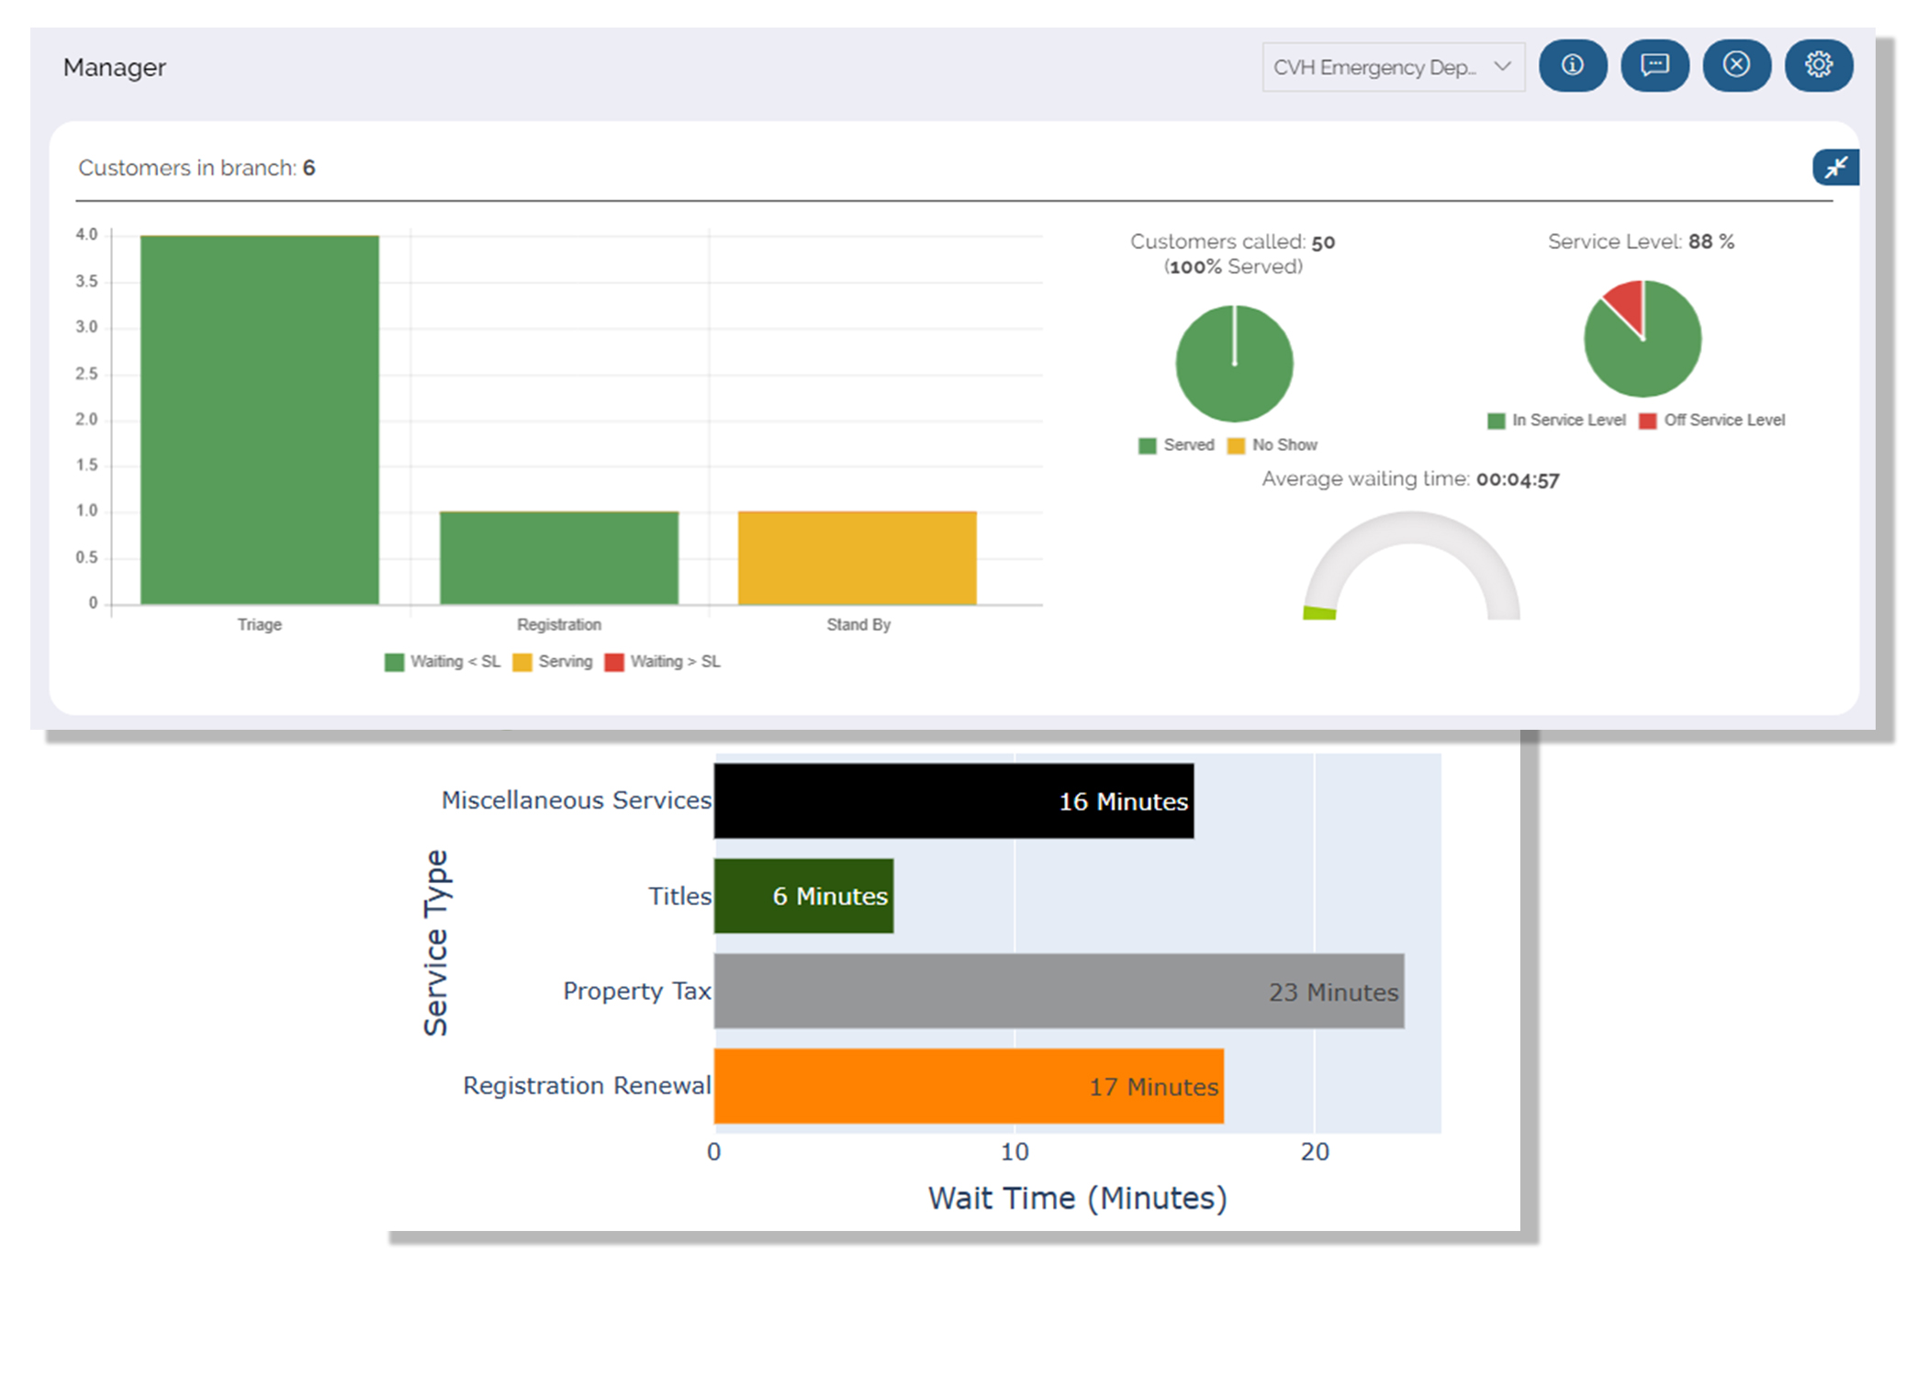
Task: Collapse the Customers in branch panel
Action: pyautogui.click(x=1834, y=167)
